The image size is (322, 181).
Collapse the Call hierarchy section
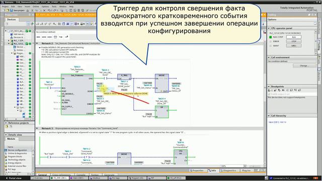(x=269, y=116)
